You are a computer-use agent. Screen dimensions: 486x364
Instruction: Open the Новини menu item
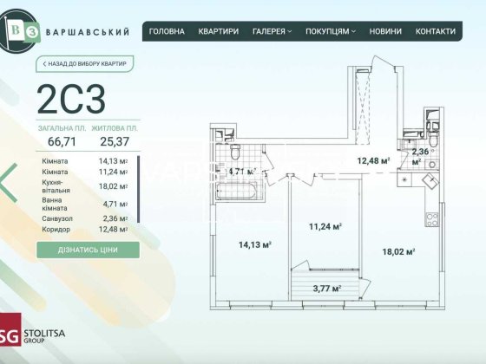(x=385, y=31)
